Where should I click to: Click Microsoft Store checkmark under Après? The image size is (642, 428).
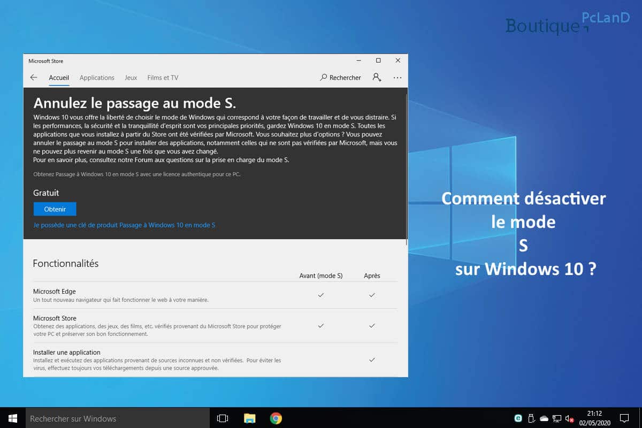click(x=372, y=325)
